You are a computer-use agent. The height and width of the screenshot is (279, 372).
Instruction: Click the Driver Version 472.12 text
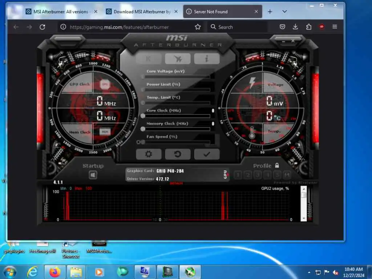pyautogui.click(x=162, y=179)
